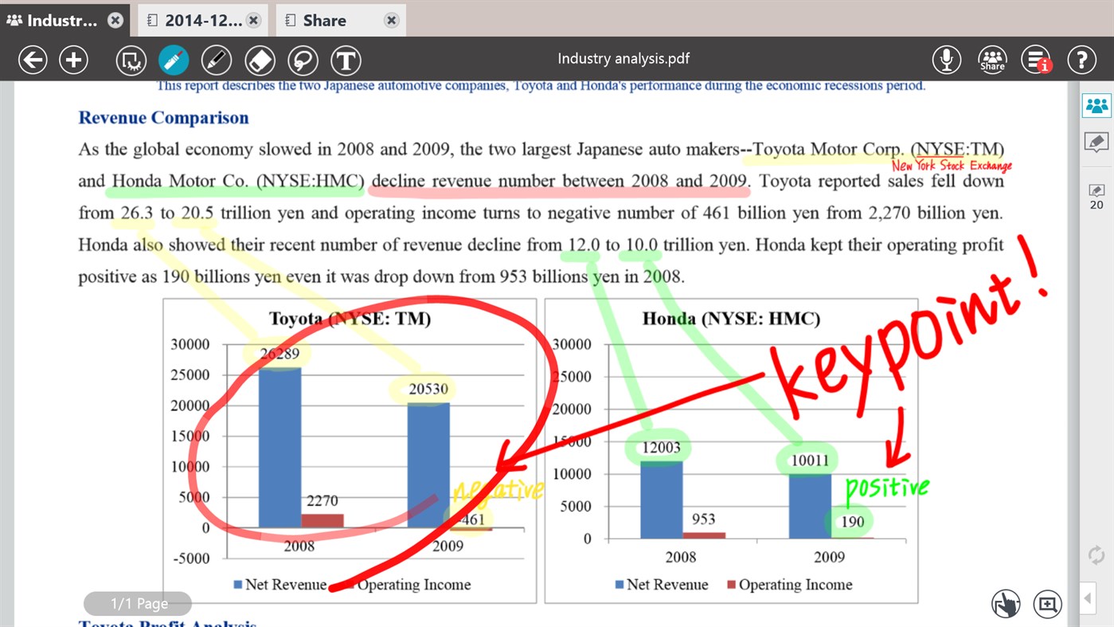The image size is (1114, 627).
Task: Open the text annotation tool
Action: [346, 60]
